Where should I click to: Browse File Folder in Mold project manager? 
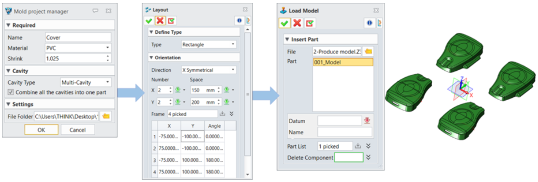(106, 117)
